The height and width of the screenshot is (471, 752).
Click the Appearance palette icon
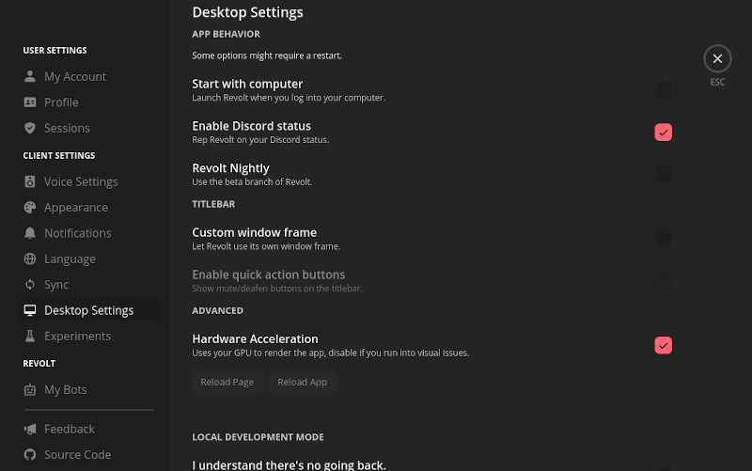[30, 207]
